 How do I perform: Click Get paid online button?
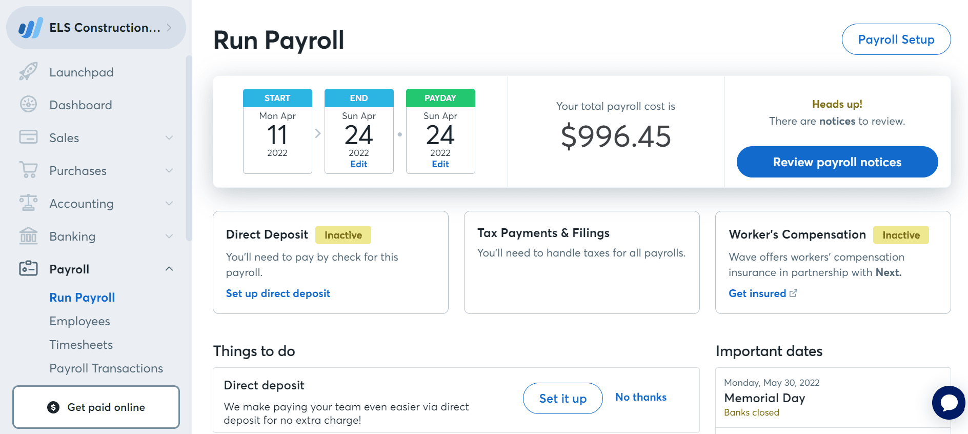pos(96,407)
